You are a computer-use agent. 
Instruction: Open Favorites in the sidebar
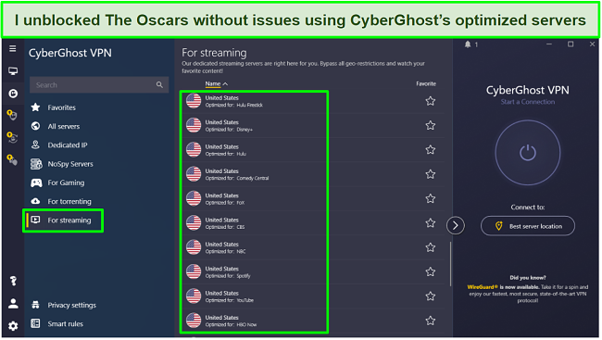pos(61,107)
